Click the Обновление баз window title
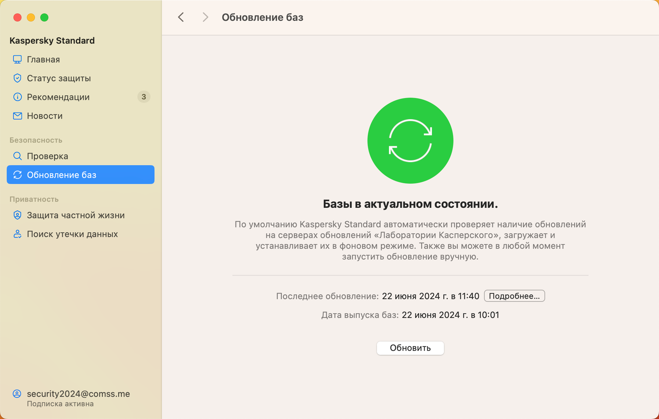Viewport: 659px width, 419px height. click(262, 17)
